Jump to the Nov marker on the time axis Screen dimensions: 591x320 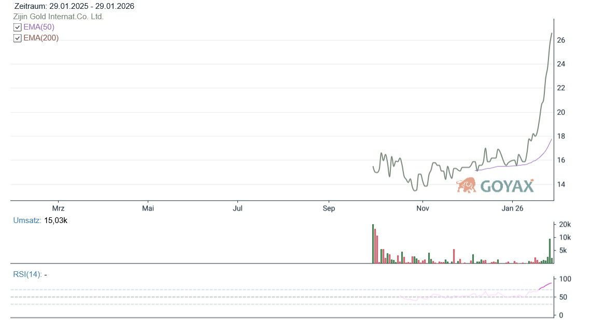[423, 208]
